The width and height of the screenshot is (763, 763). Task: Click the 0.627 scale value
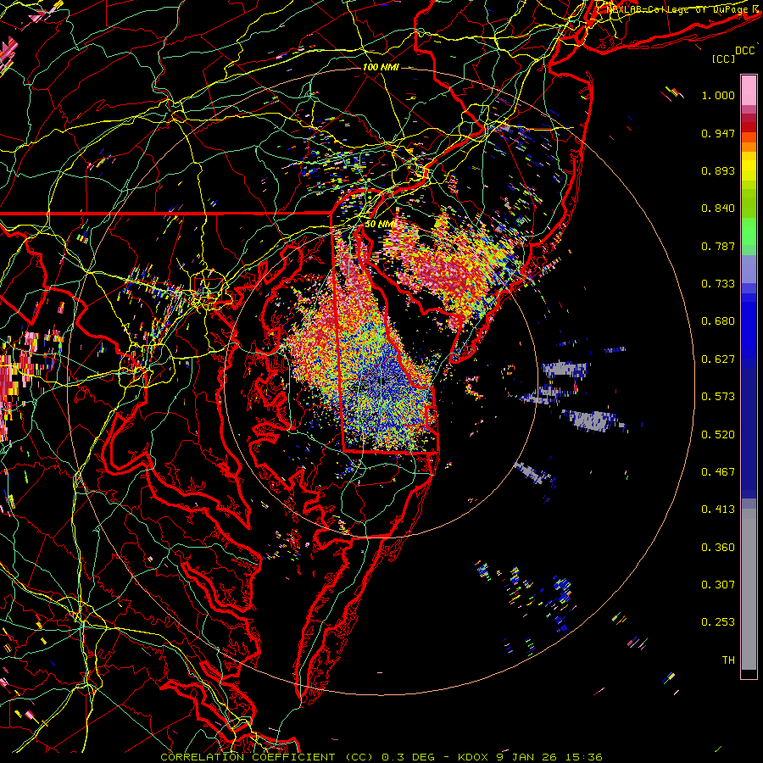pos(718,359)
